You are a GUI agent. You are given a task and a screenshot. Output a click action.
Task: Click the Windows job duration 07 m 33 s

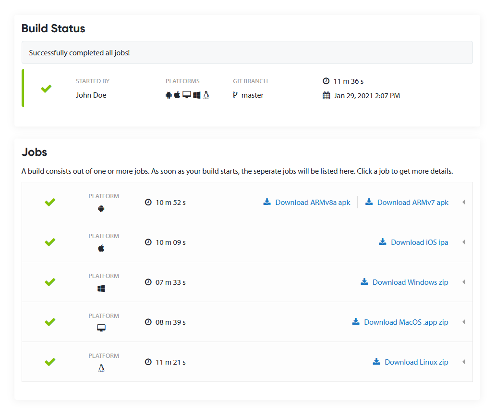pyautogui.click(x=170, y=282)
